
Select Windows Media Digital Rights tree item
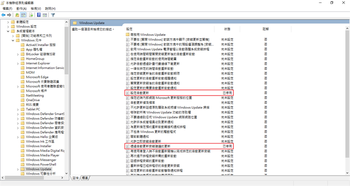(45, 151)
